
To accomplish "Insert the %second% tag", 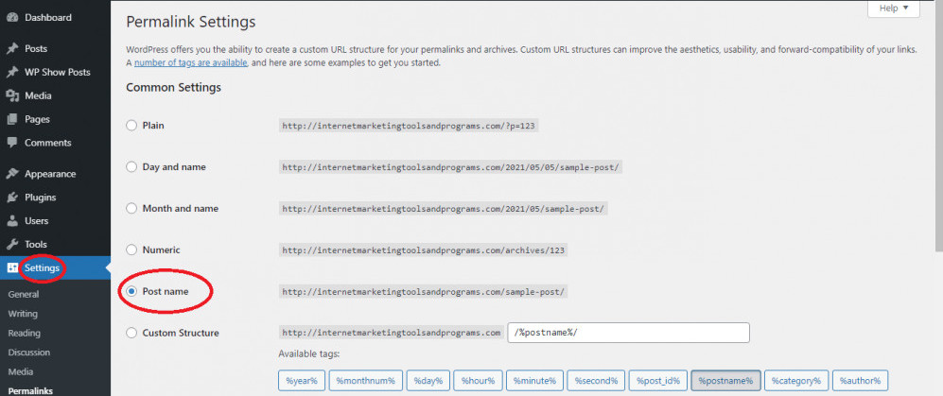I will click(x=596, y=380).
